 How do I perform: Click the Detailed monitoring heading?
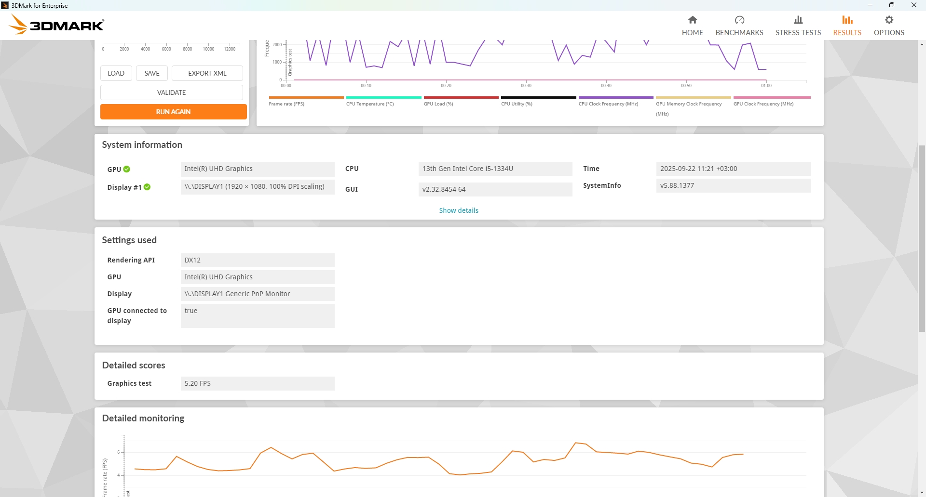[143, 419]
